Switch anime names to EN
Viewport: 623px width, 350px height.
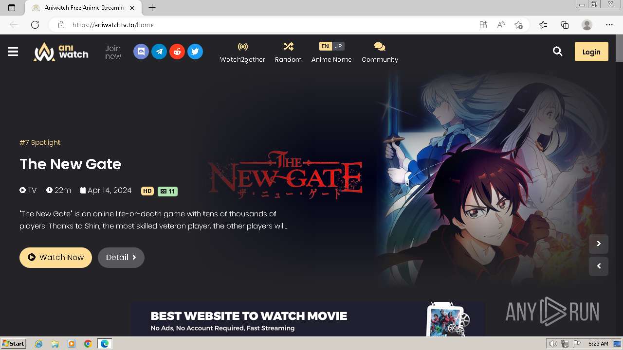coord(325,46)
